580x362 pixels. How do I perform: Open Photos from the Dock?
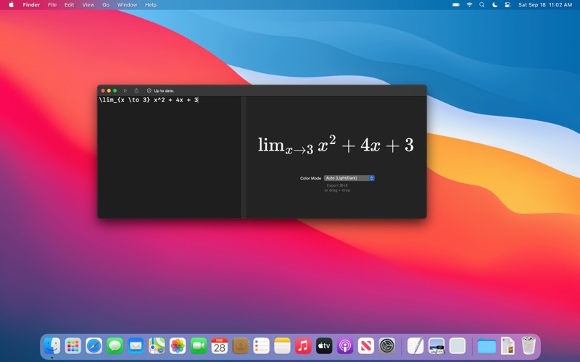(178, 346)
